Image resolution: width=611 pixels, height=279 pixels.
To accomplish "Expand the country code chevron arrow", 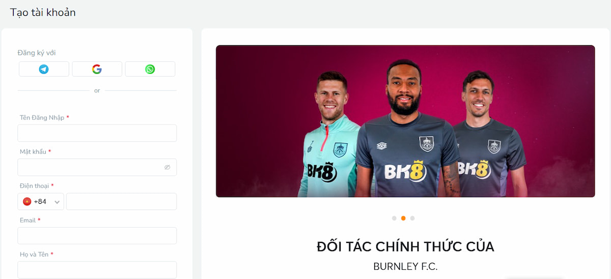I will point(57,202).
